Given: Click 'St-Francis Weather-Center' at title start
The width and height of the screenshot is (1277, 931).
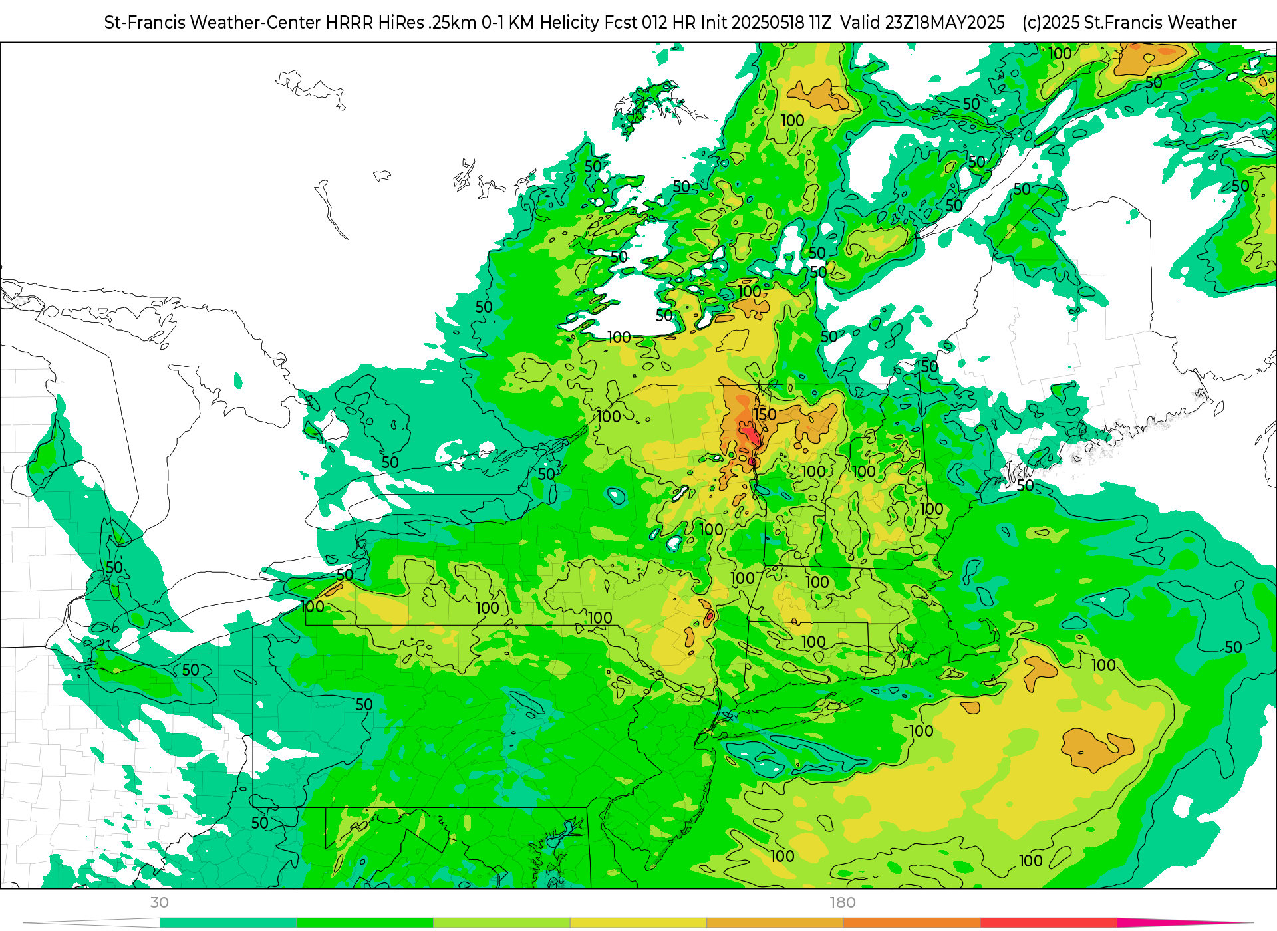Looking at the screenshot, I should 213,23.
